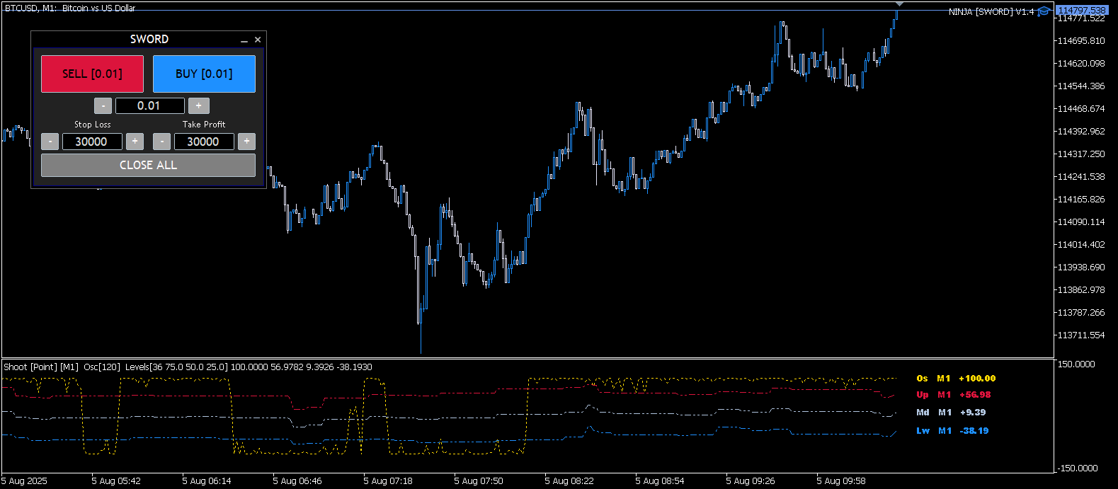
Task: Decrease Stop Loss value with minus
Action: click(50, 142)
